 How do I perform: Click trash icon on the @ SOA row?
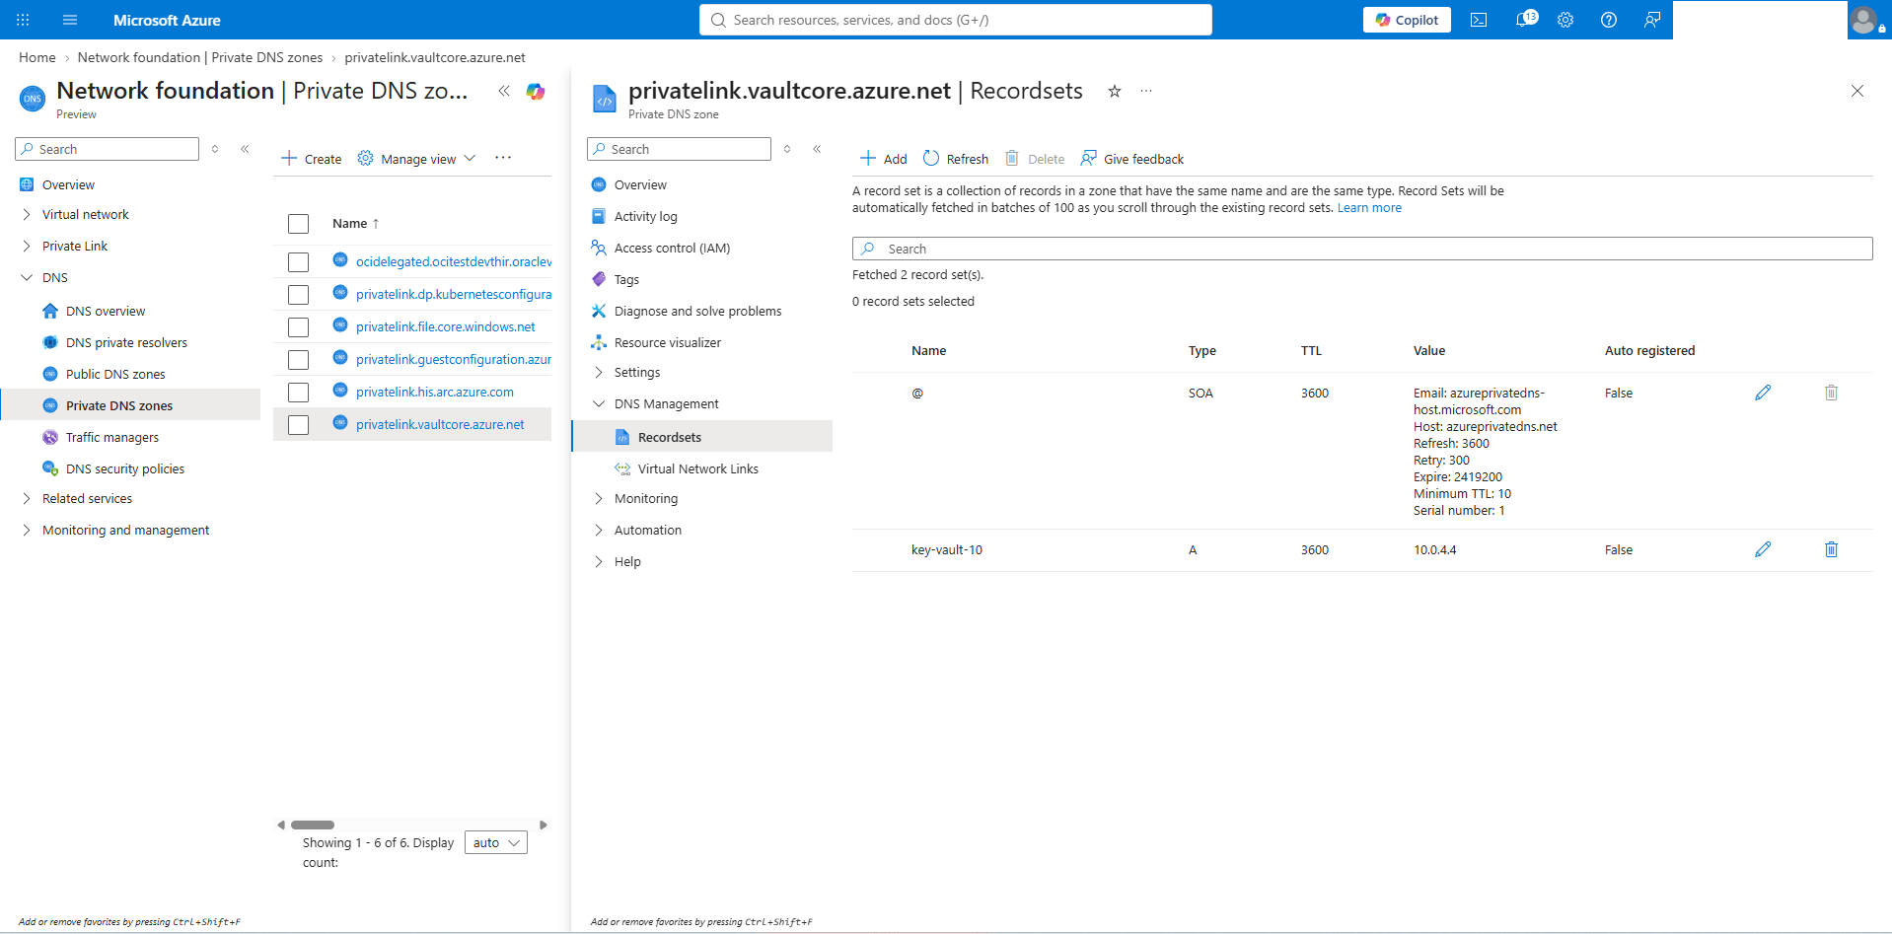[1831, 393]
